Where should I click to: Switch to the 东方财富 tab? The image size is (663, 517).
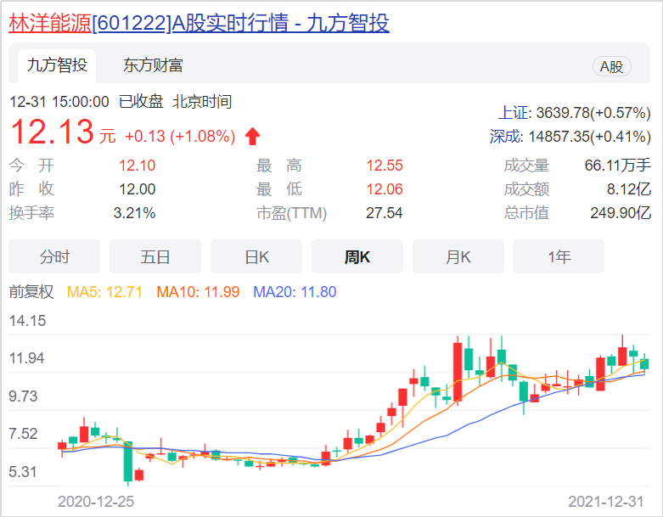pos(153,65)
